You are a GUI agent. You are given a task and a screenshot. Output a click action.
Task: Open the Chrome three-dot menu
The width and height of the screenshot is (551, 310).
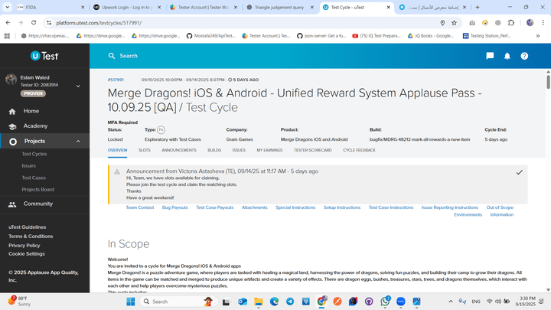point(543,22)
